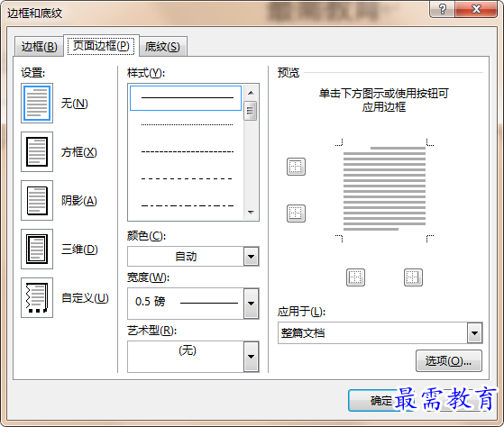
Task: Click the page preview diagram
Action: coord(384,190)
